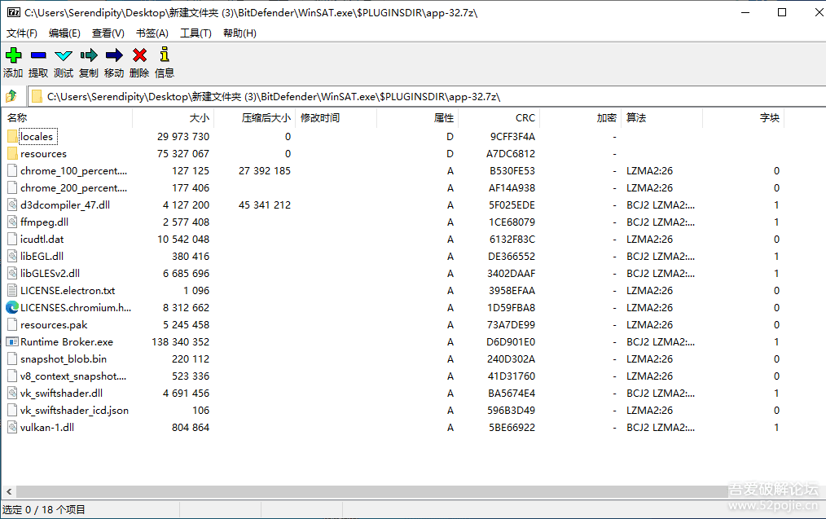The height and width of the screenshot is (519, 826).
Task: Click CRC value D6D901E0
Action: pos(511,342)
